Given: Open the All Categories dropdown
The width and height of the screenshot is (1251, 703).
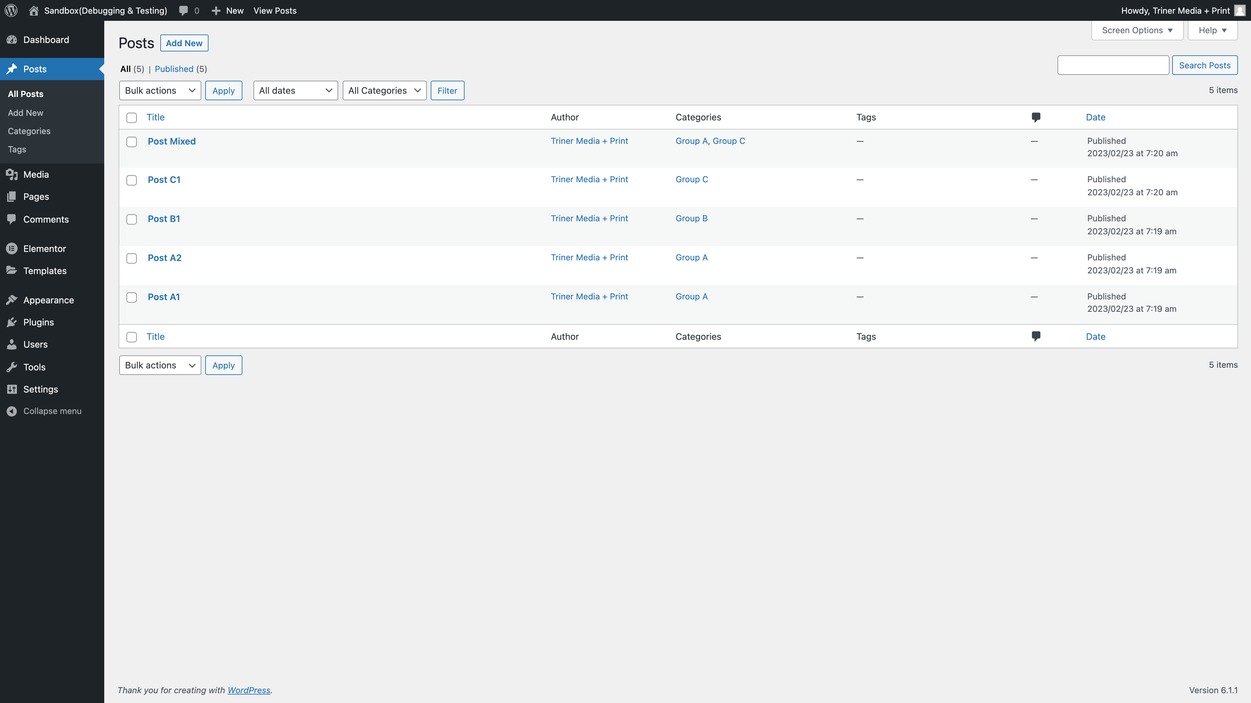Looking at the screenshot, I should coord(384,91).
